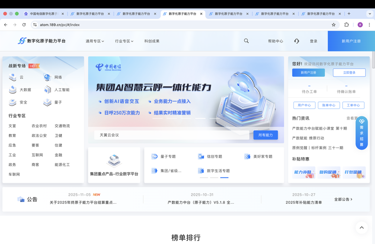Click the 所有能力 search button

265,135
